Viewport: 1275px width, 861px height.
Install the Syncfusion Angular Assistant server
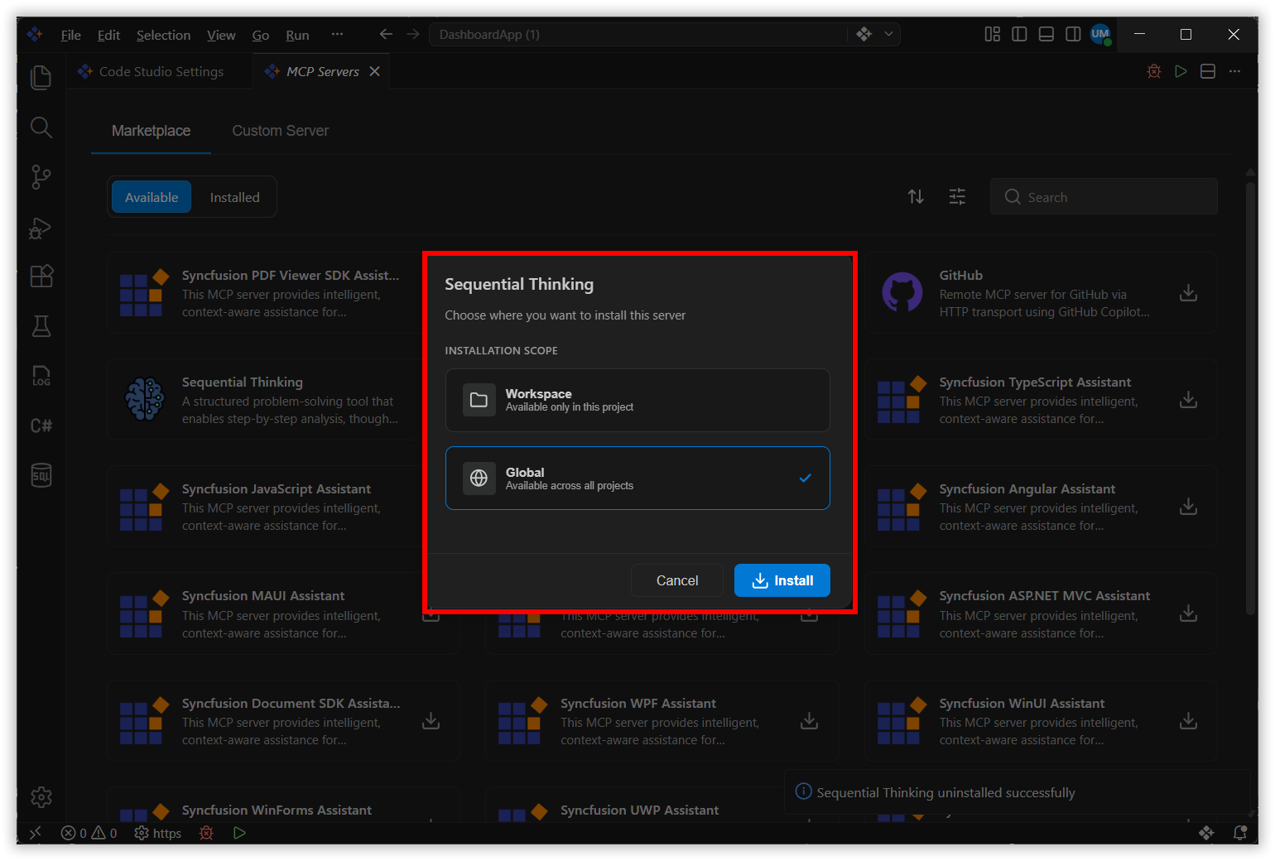pyautogui.click(x=1188, y=507)
